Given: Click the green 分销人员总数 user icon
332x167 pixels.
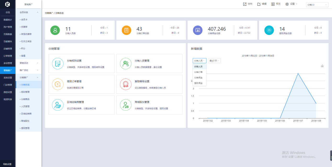Looking at the screenshot, I should tap(55, 30).
